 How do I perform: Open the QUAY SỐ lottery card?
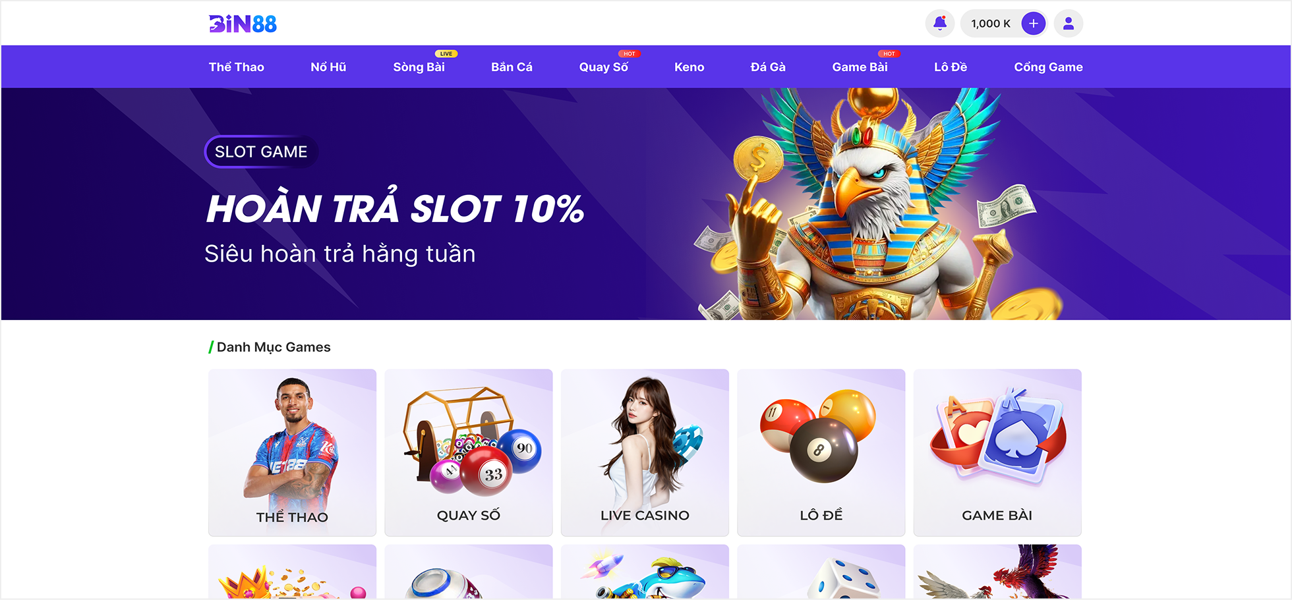click(469, 452)
